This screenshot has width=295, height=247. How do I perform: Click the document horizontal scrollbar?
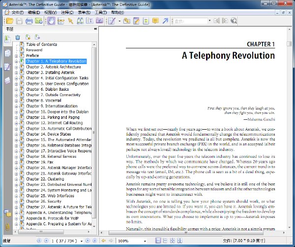pos(186,233)
